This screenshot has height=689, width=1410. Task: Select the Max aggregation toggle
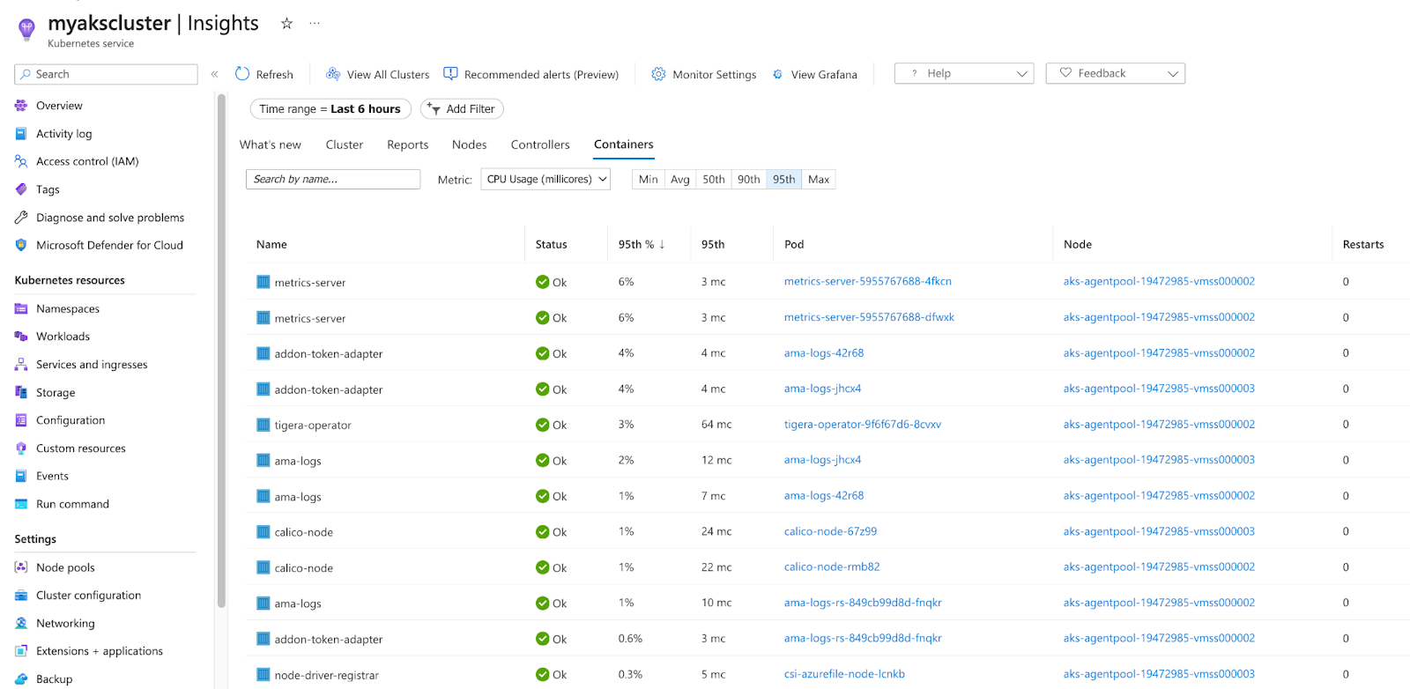819,180
